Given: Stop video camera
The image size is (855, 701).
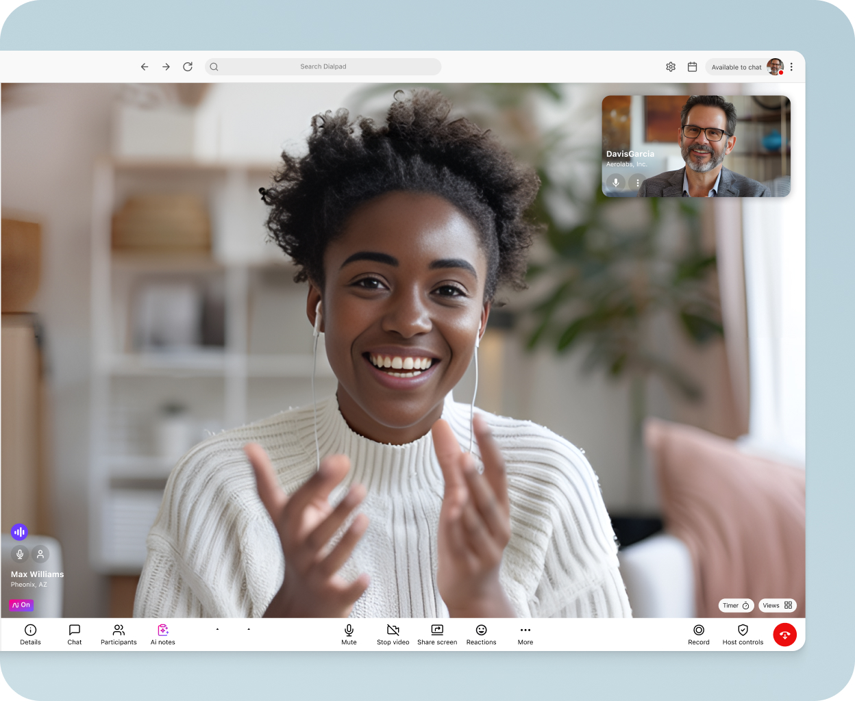Looking at the screenshot, I should (393, 635).
